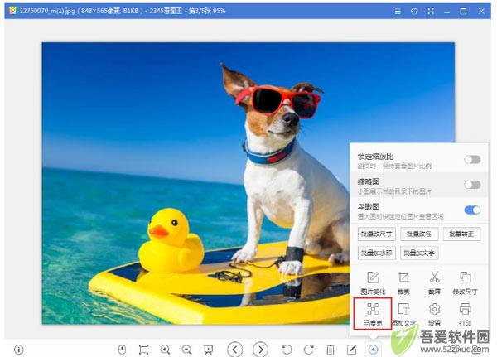Disable the 鸟瞰图 bird's-eye view switch

pyautogui.click(x=472, y=210)
